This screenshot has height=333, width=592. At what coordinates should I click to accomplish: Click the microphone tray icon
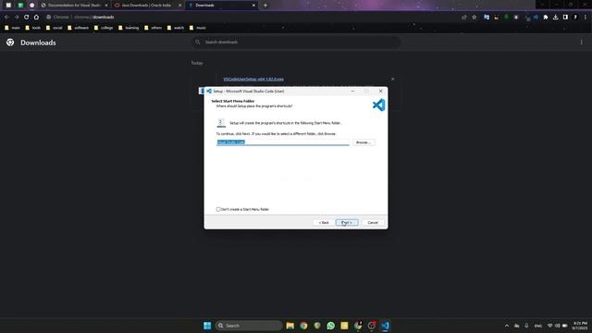click(x=526, y=326)
